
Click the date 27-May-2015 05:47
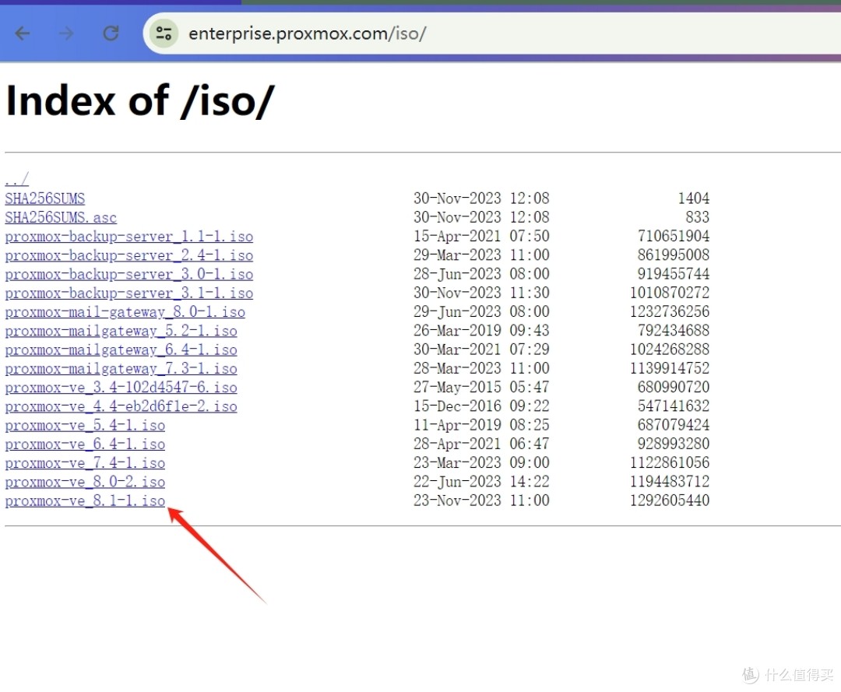coord(481,387)
